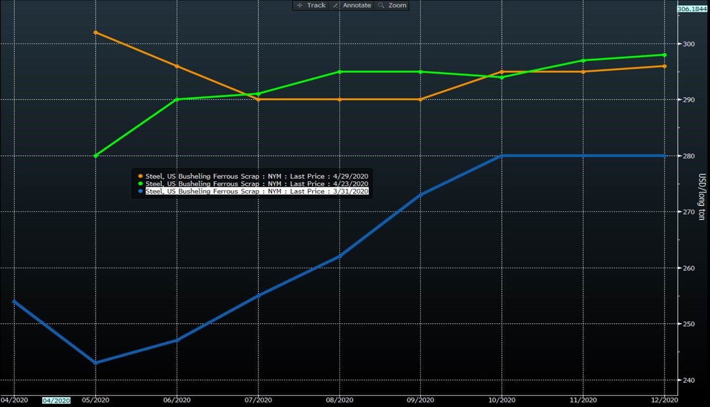Click the blue legend dot for 3/31/2020
The width and height of the screenshot is (710, 407).
[x=140, y=192]
